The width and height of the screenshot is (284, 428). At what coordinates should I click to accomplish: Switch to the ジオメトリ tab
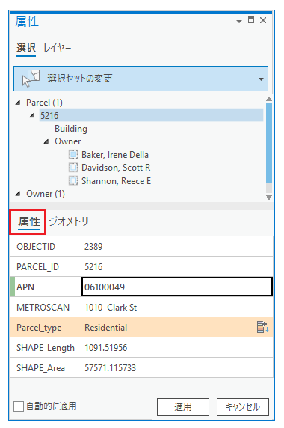pos(69,221)
